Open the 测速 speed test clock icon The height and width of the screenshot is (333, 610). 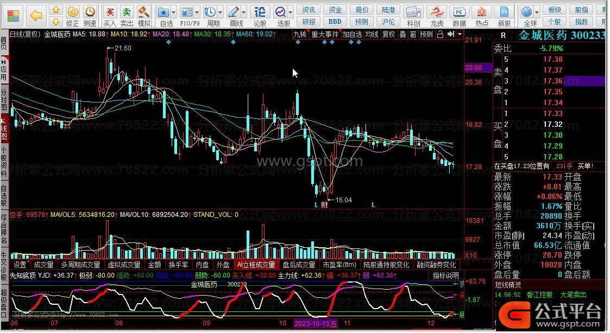[90, 12]
